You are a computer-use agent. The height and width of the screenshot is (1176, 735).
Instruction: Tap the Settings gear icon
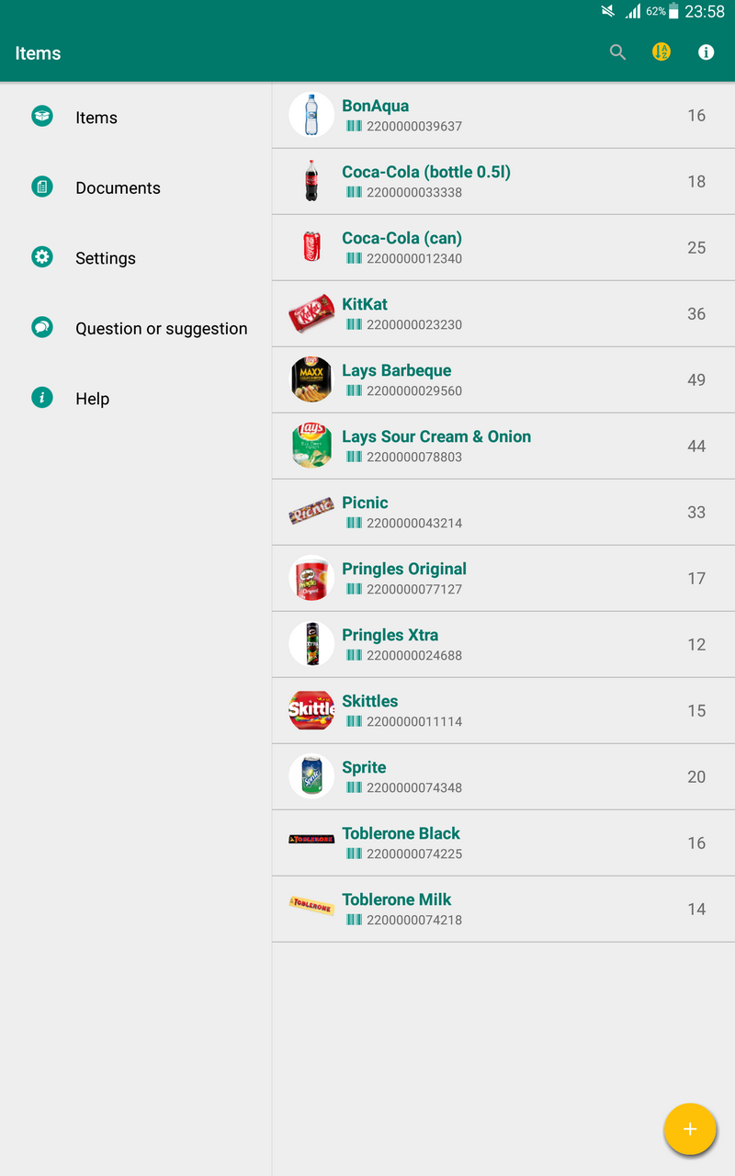42,257
